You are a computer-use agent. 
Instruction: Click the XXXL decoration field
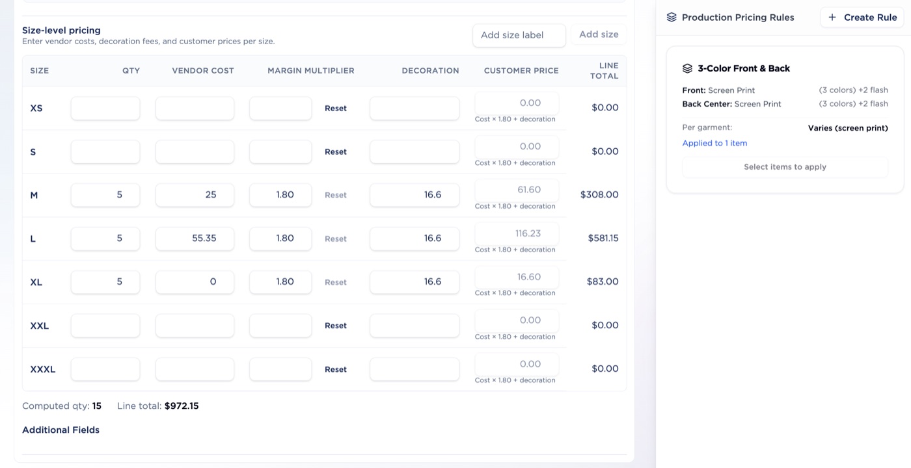415,369
